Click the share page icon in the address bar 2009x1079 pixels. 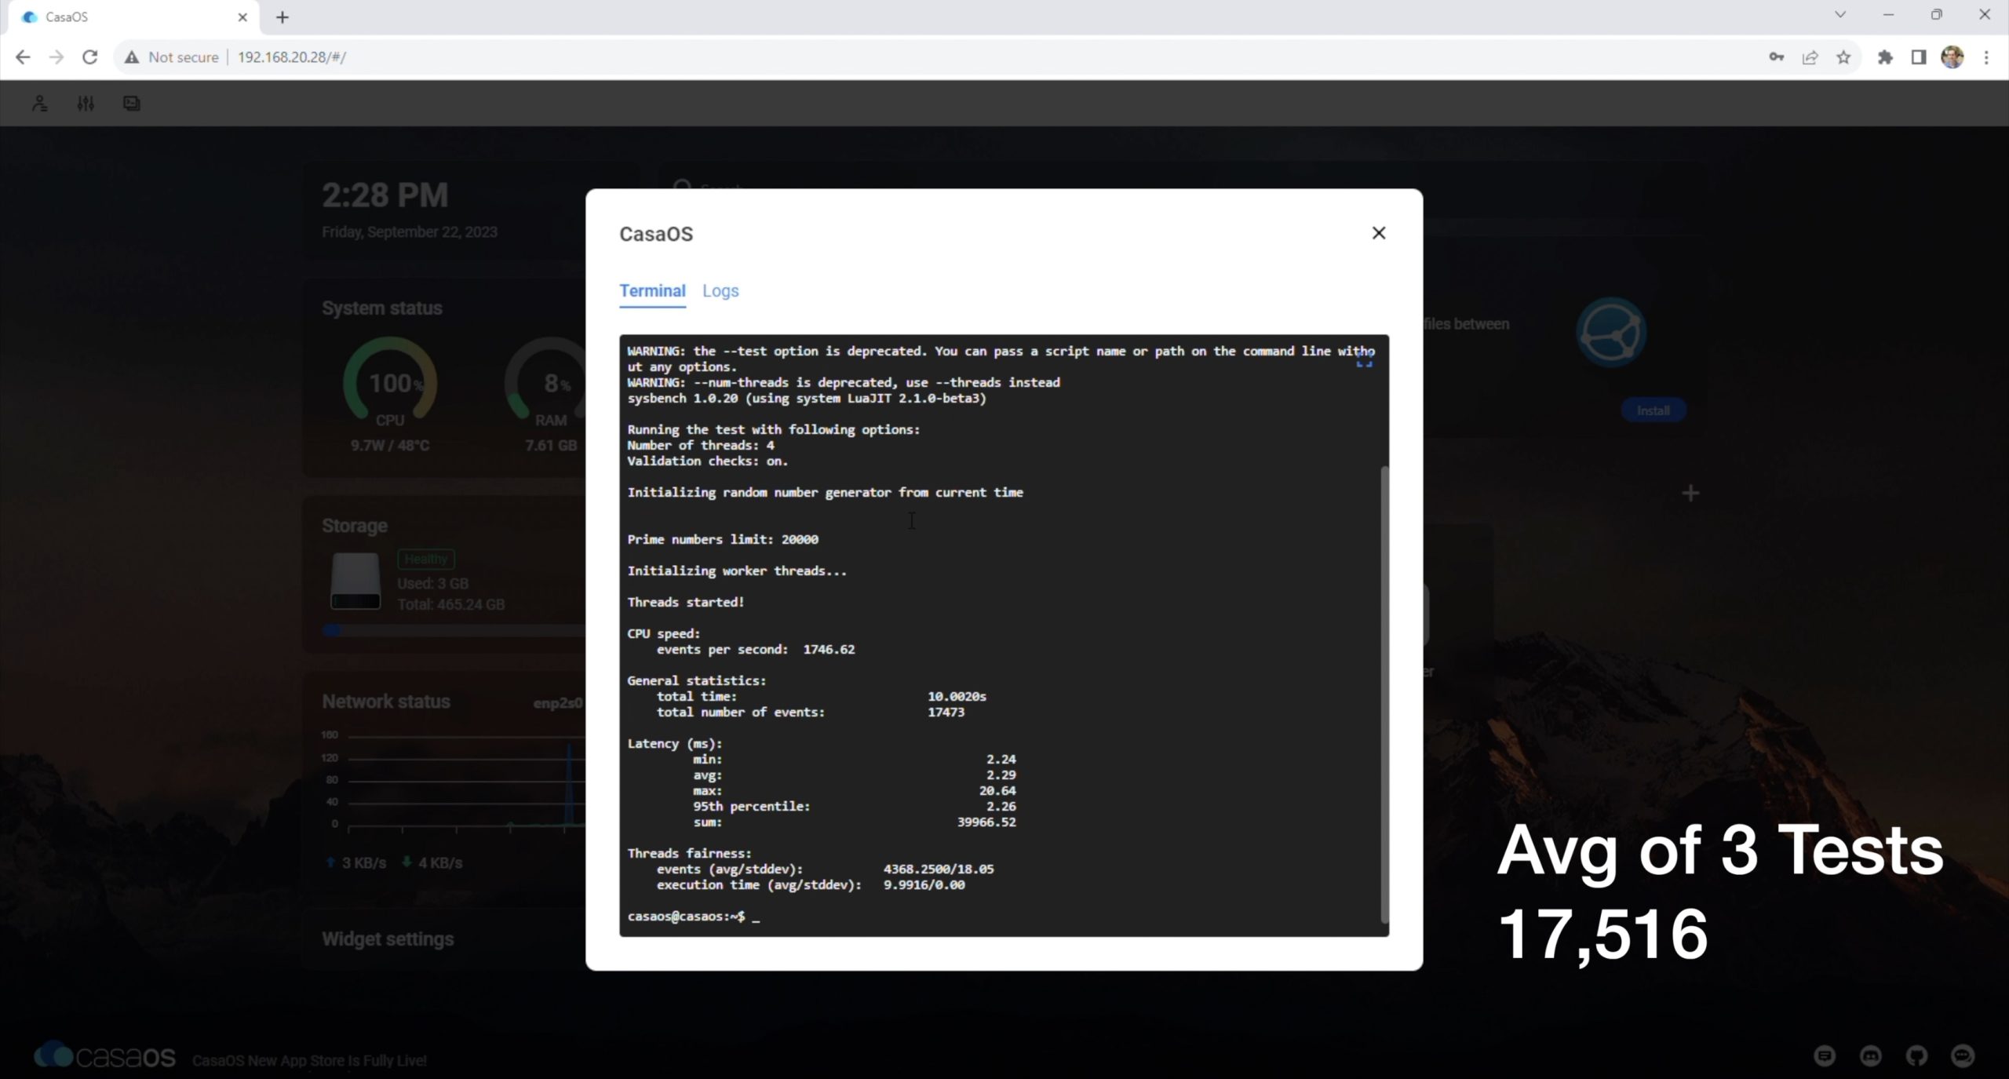[1810, 57]
